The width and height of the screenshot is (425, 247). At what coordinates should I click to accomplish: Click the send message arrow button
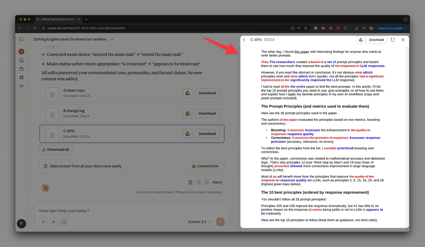[x=221, y=222]
